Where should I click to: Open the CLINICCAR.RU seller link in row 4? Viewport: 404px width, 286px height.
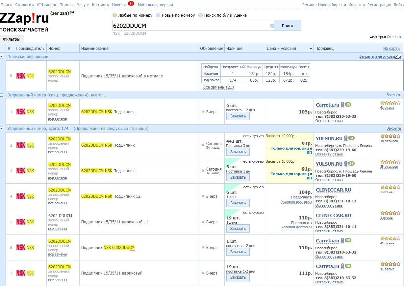(x=333, y=190)
